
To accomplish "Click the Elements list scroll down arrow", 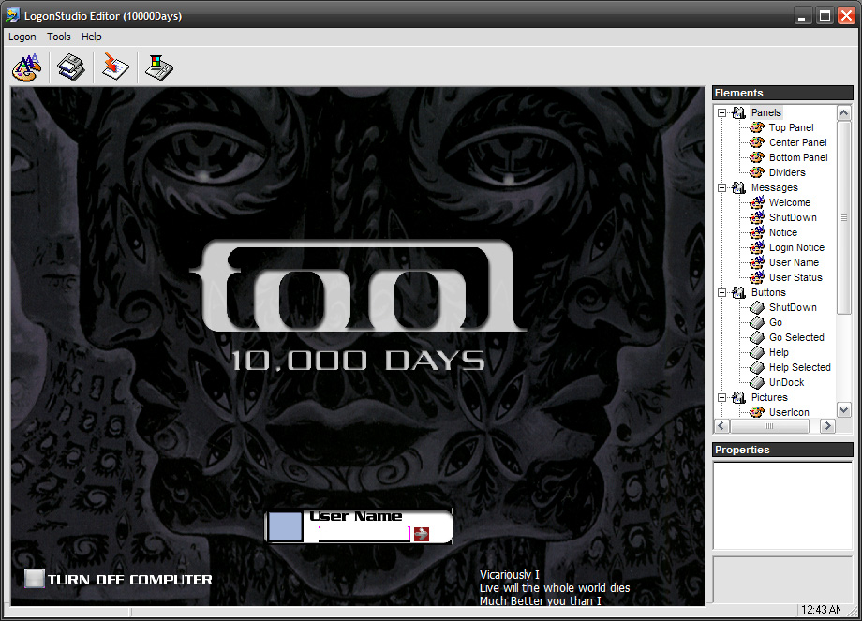I will 844,409.
